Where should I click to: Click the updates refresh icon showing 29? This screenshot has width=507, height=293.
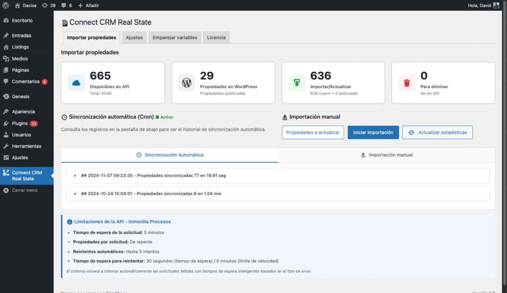(x=45, y=5)
